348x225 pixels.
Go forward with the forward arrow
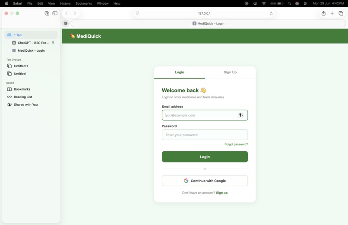pos(75,13)
